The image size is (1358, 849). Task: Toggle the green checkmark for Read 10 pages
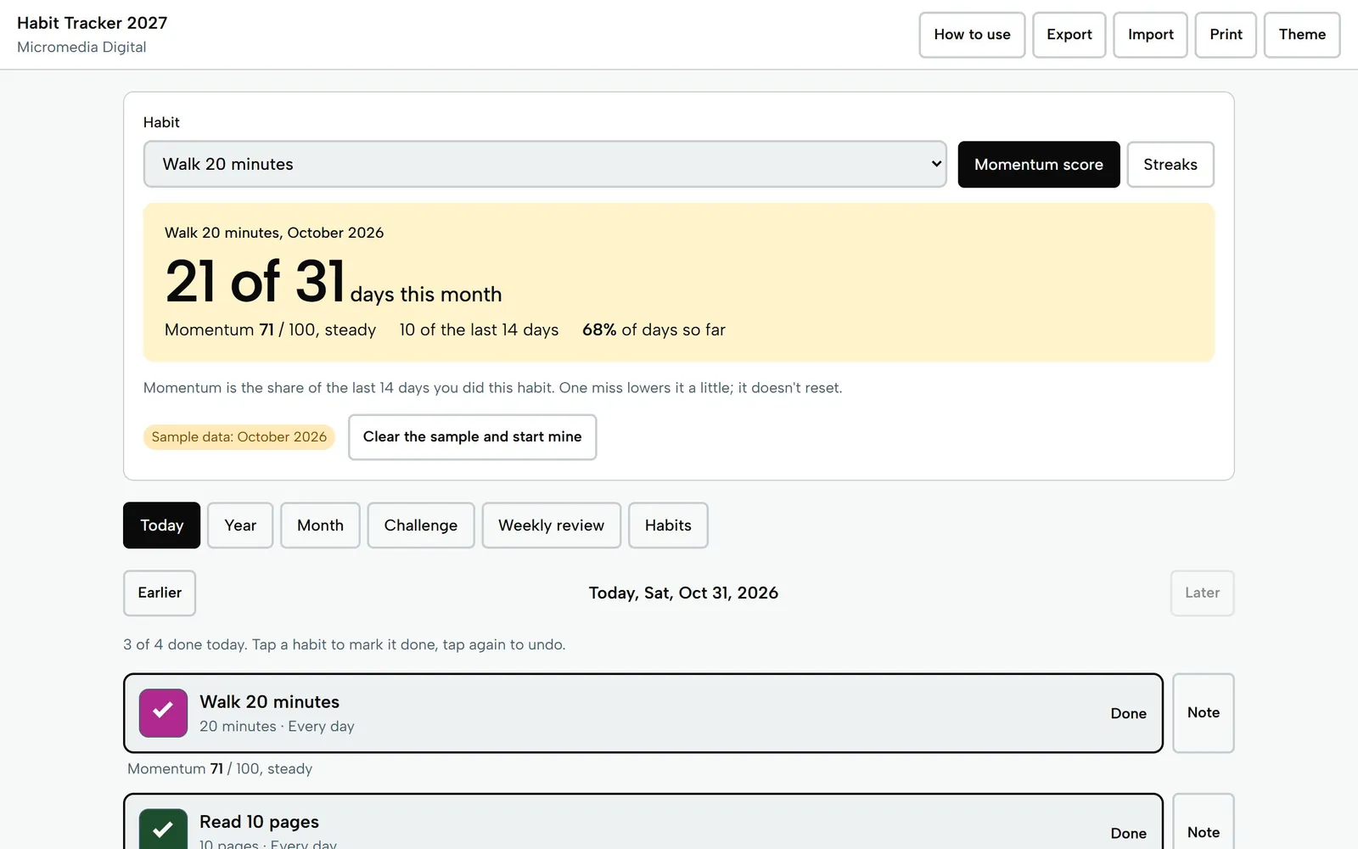pos(163,829)
